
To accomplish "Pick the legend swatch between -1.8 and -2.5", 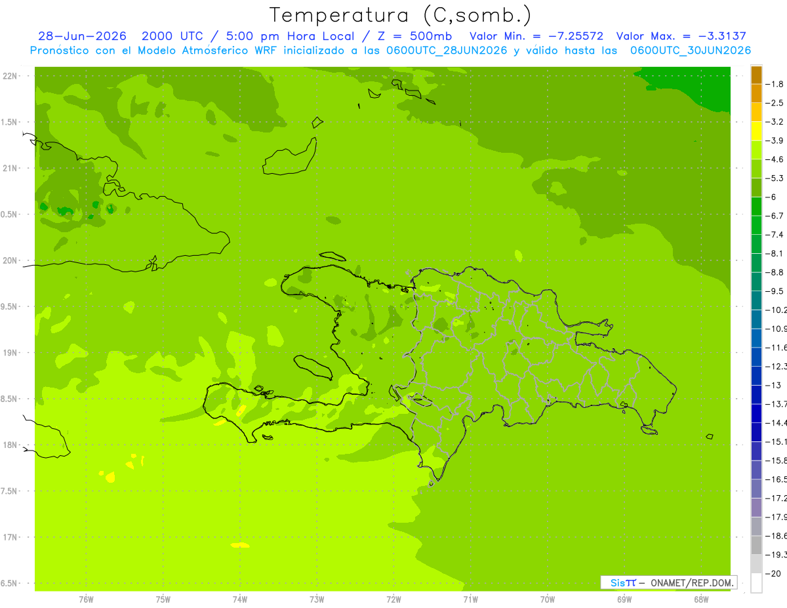I will tap(756, 93).
